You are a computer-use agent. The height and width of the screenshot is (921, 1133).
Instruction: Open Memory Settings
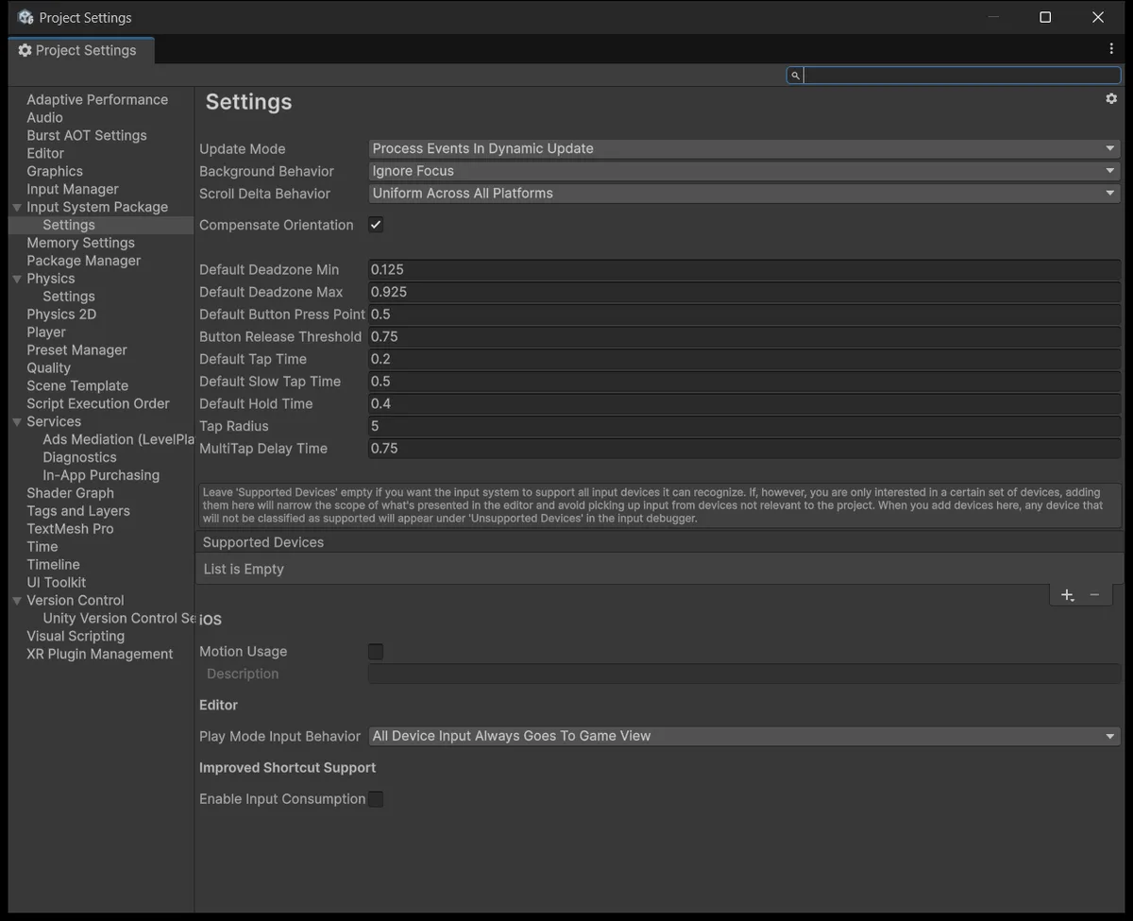point(80,243)
